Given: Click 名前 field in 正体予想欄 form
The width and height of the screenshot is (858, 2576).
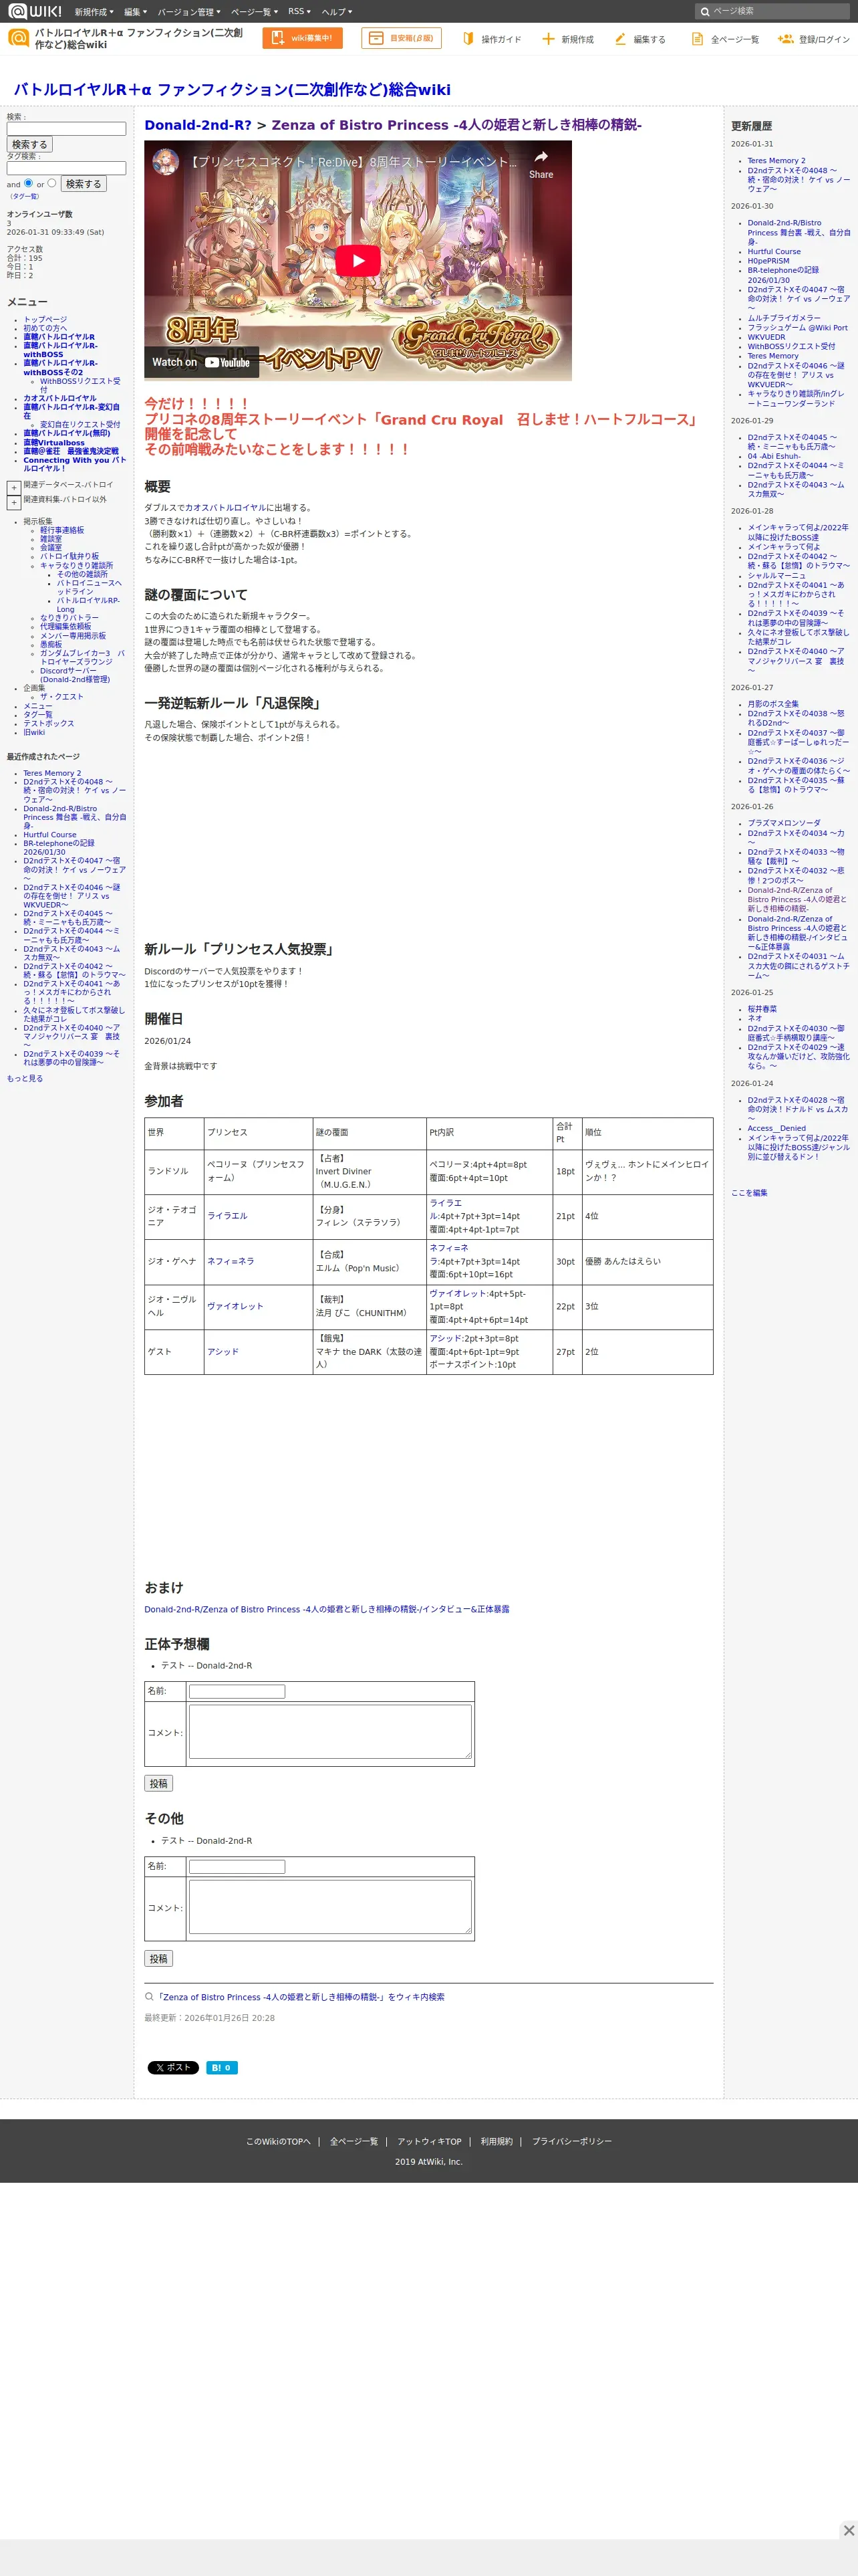Looking at the screenshot, I should pyautogui.click(x=237, y=1692).
